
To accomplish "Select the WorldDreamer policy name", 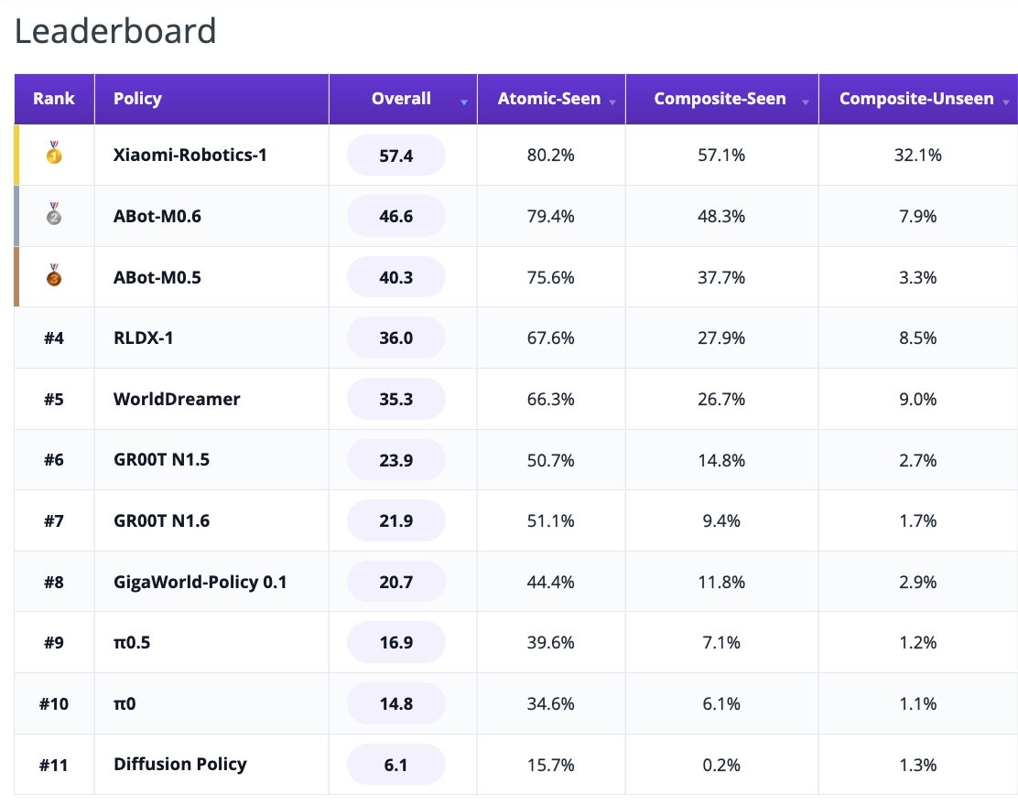I will (x=177, y=399).
